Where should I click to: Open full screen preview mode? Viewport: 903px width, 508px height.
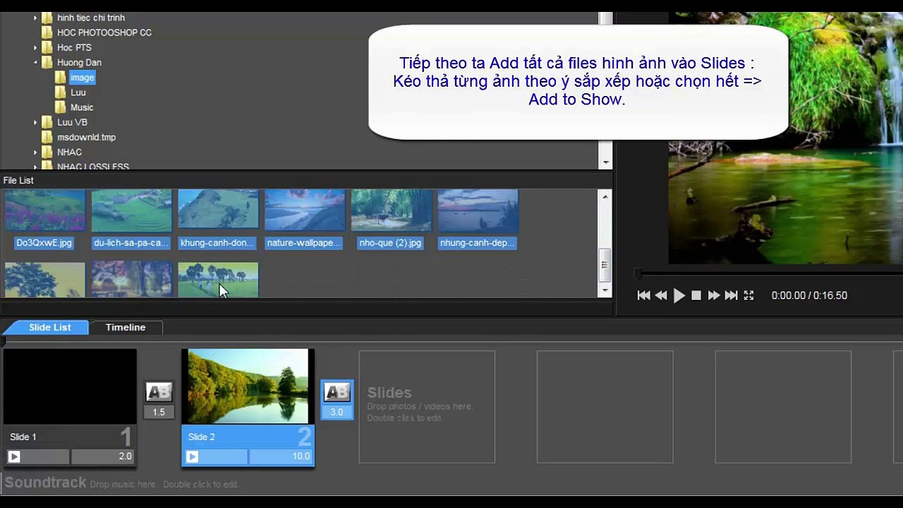tap(749, 296)
